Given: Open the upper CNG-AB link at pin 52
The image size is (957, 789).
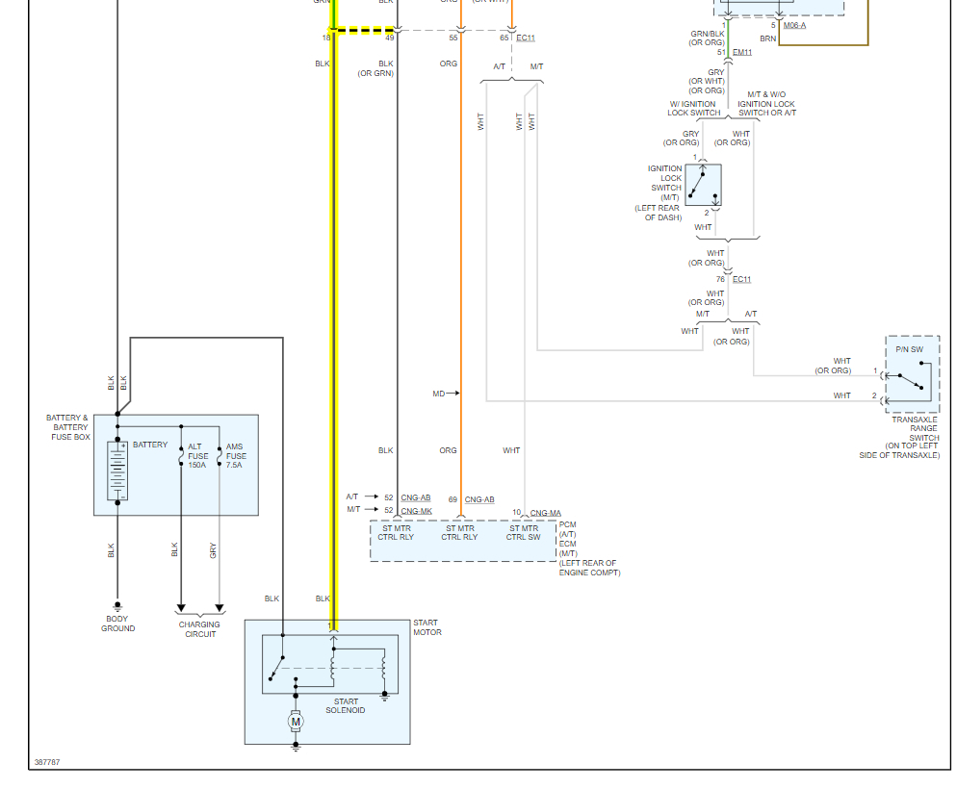Looking at the screenshot, I should pos(416,497).
